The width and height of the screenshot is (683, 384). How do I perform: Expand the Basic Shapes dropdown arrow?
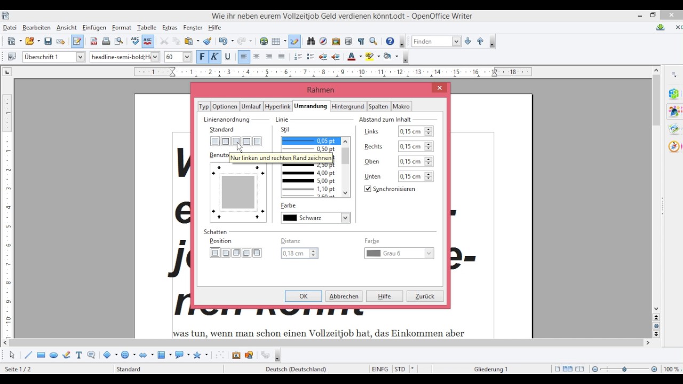[116, 355]
